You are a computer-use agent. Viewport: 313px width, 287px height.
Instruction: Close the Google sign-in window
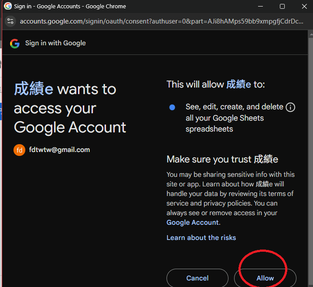click(x=304, y=7)
